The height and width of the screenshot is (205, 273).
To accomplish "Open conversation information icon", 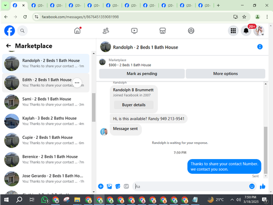I will click(x=260, y=47).
